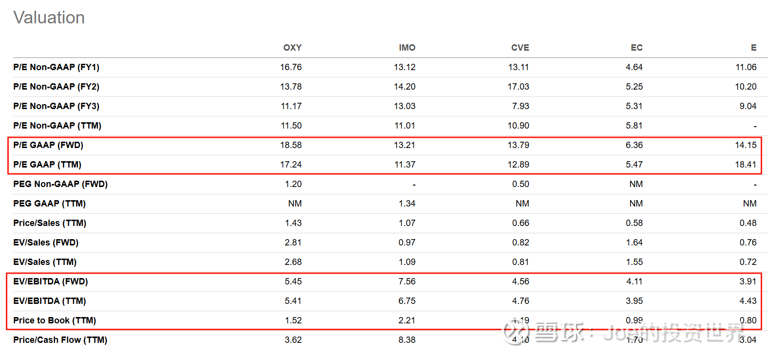The width and height of the screenshot is (768, 356).
Task: Click IMO Price to Book value 2.21
Action: [407, 320]
